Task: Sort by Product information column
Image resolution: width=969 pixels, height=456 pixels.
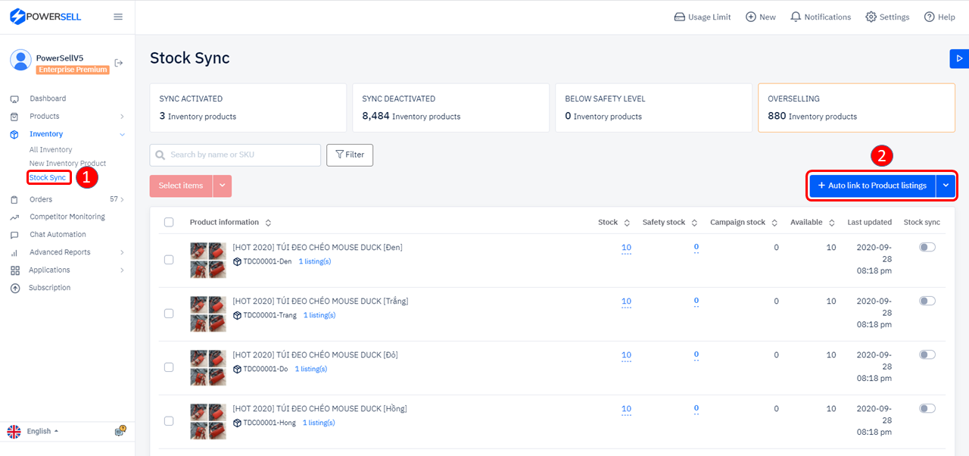Action: 268,223
